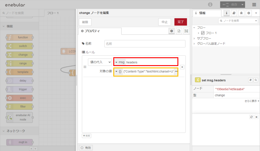Select the プロパティ tab

click(x=100, y=31)
